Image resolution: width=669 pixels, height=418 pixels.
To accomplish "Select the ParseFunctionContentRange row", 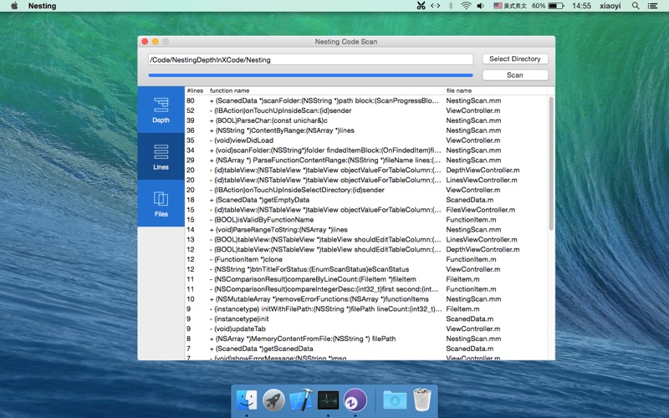I will tap(366, 160).
